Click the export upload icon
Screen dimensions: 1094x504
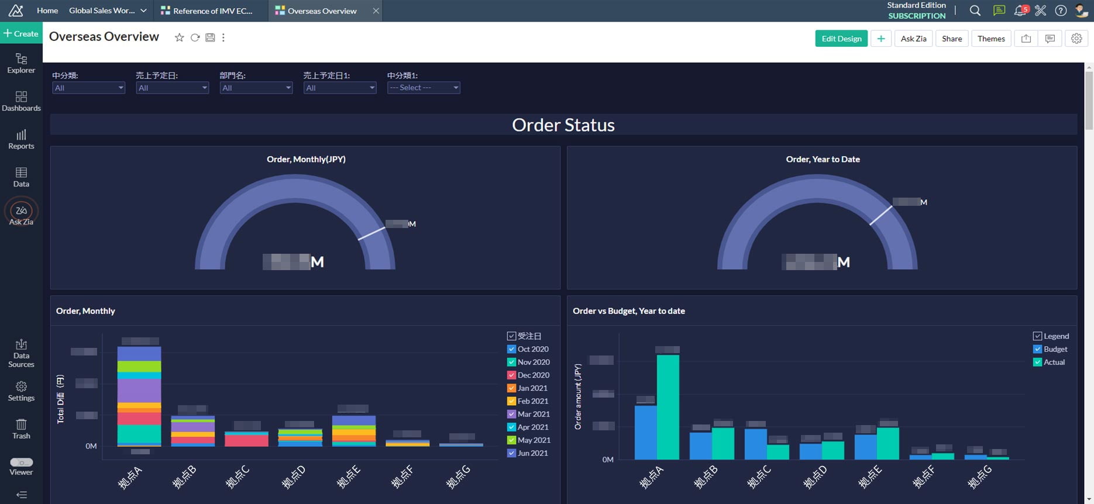1026,39
